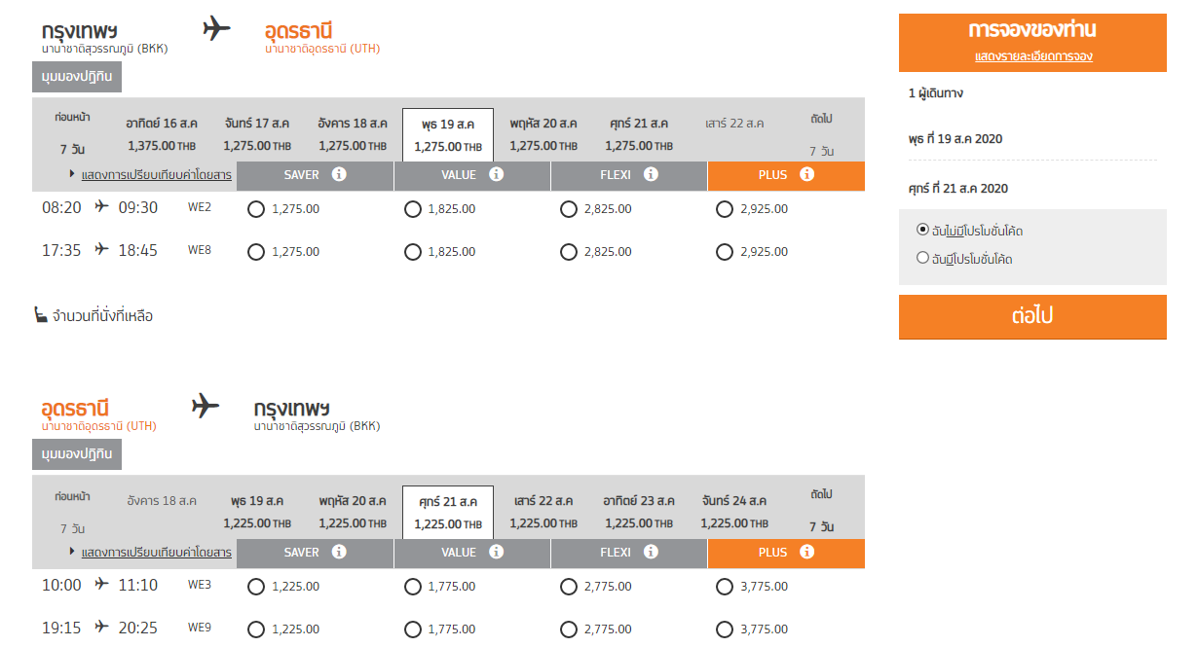Expand return fare comparison 'แสดงการเปรียบเทียบค่าโดยสาร'
This screenshot has height=647, width=1198.
(x=156, y=553)
